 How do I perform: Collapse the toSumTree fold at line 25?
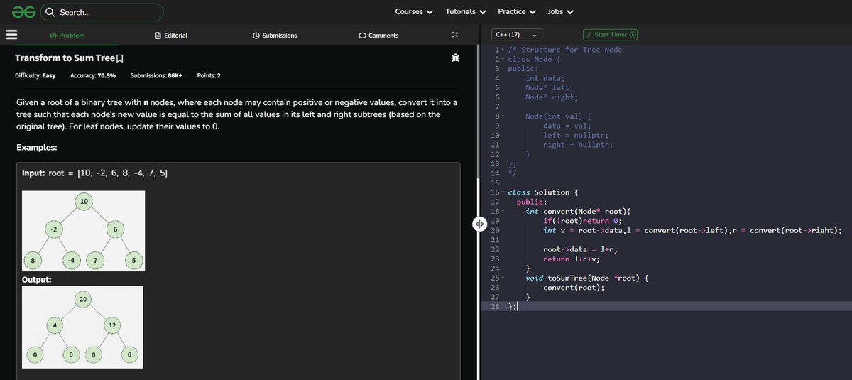coord(503,278)
